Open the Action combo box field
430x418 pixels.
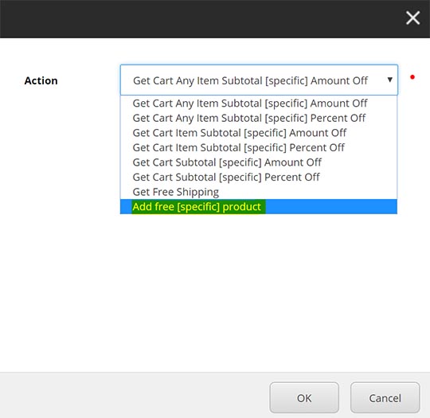259,80
